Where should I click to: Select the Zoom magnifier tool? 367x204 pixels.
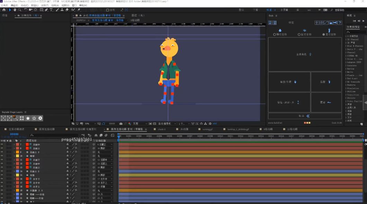pos(20,10)
